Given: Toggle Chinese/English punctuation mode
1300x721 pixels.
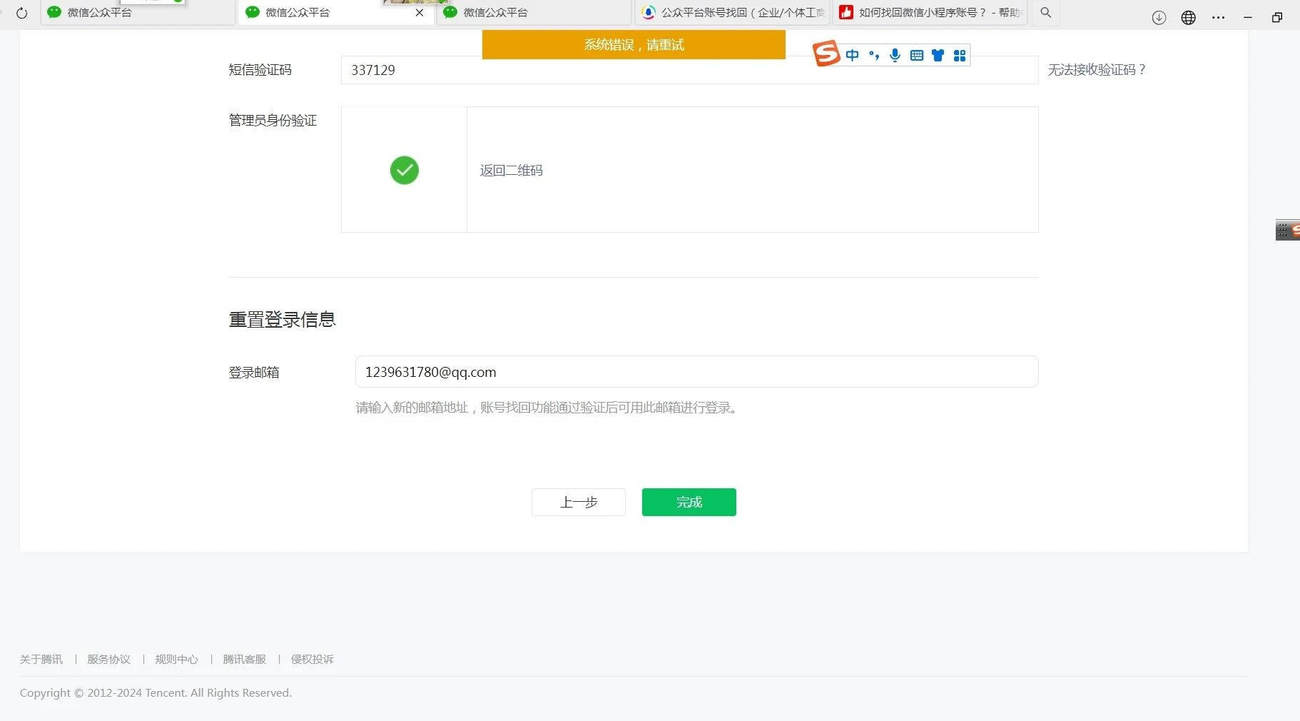Looking at the screenshot, I should (874, 55).
